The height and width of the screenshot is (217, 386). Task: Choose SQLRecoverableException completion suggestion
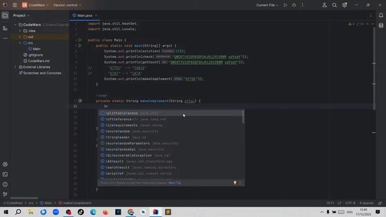point(170,156)
